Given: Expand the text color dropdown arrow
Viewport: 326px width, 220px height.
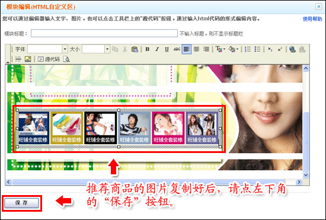Looking at the screenshot, I should (x=224, y=49).
